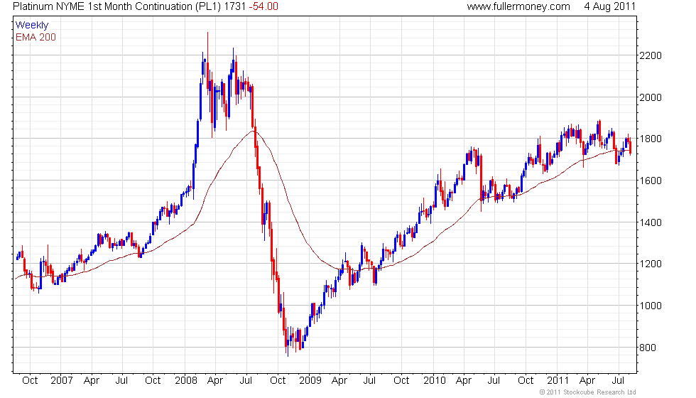
Task: Click the y-axis label '1800'
Action: click(x=651, y=139)
